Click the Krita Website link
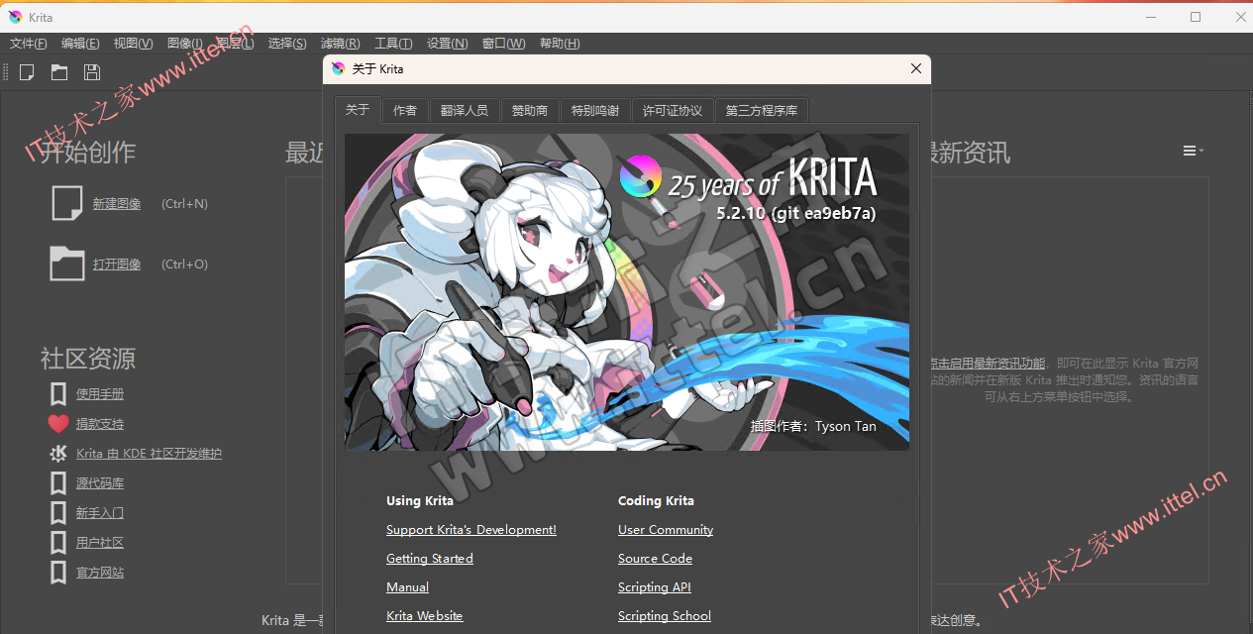This screenshot has width=1253, height=634. [x=425, y=616]
